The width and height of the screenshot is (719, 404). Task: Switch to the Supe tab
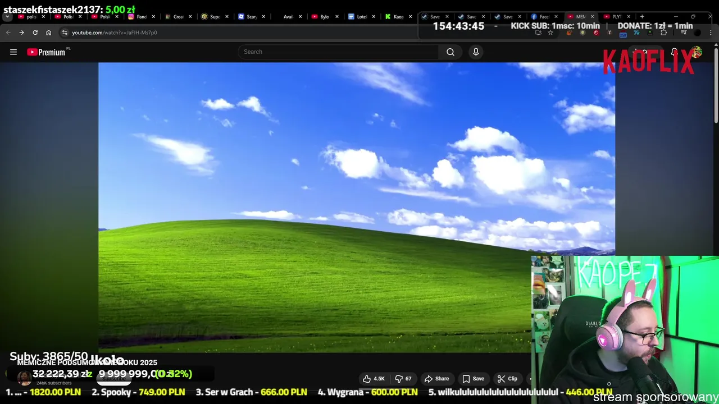coord(215,17)
